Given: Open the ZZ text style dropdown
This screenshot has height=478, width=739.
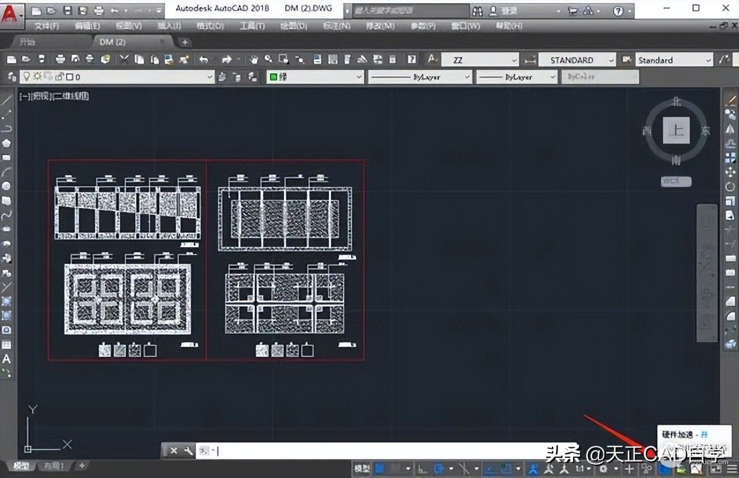Looking at the screenshot, I should pos(514,60).
